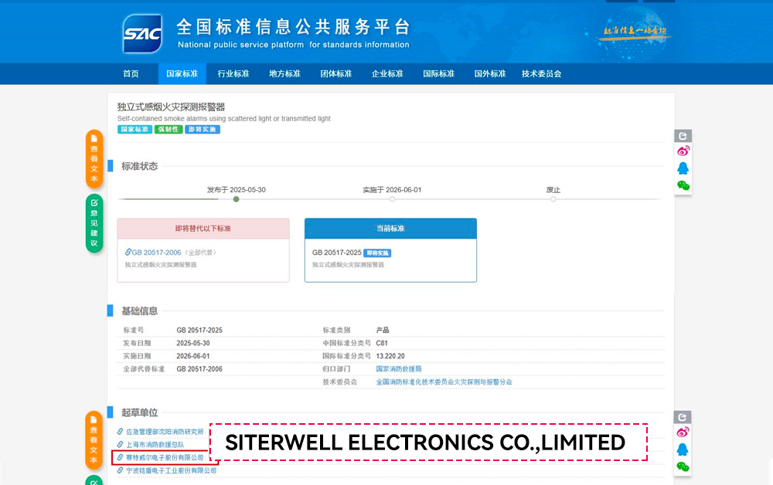The height and width of the screenshot is (485, 773).
Task: Click the 全部代替标准 value GB 20517-2006
Action: (199, 369)
